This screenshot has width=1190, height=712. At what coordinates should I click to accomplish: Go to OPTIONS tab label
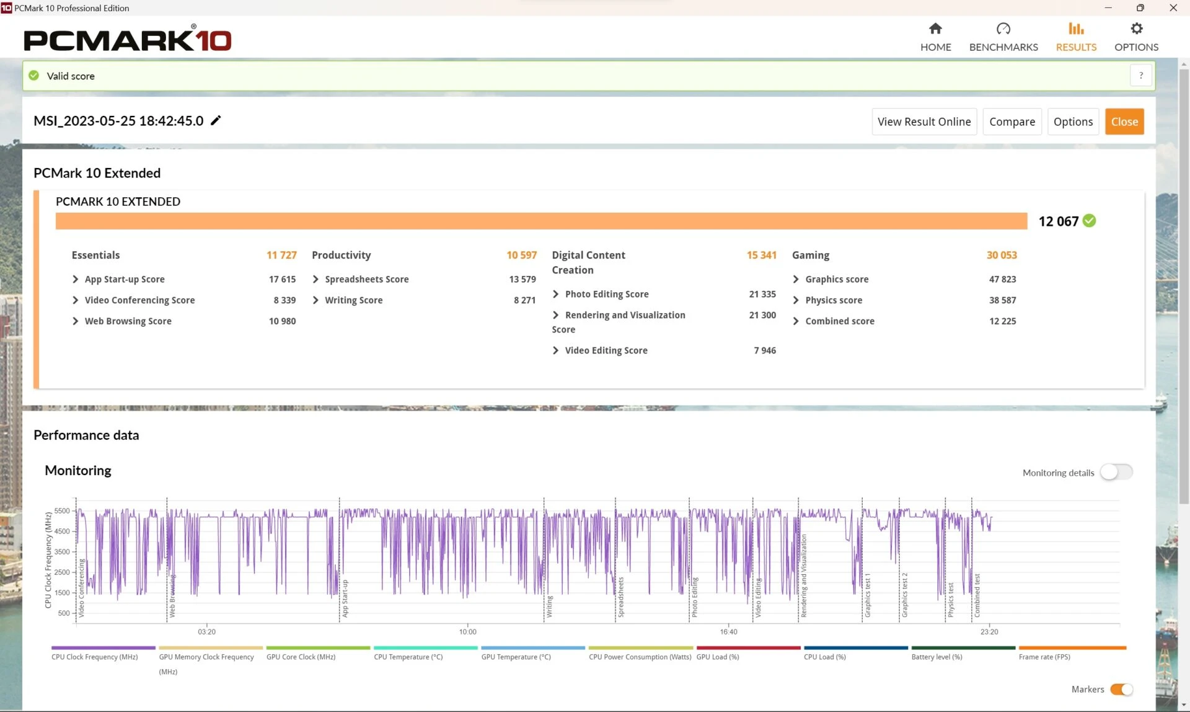[1136, 47]
